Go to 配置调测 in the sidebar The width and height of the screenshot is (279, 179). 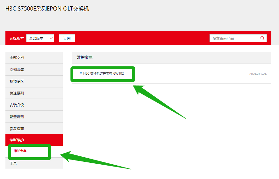34,117
